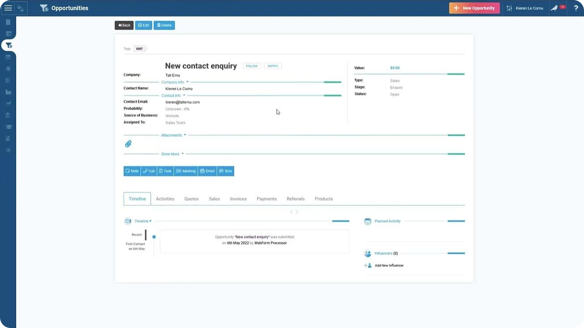The image size is (584, 328).
Task: Open the help question mark icon
Action: (576, 8)
